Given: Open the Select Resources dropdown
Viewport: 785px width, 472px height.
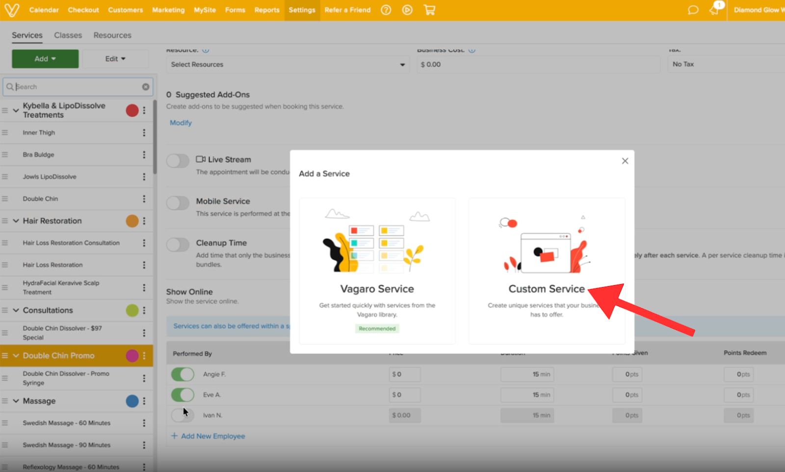Looking at the screenshot, I should 288,64.
